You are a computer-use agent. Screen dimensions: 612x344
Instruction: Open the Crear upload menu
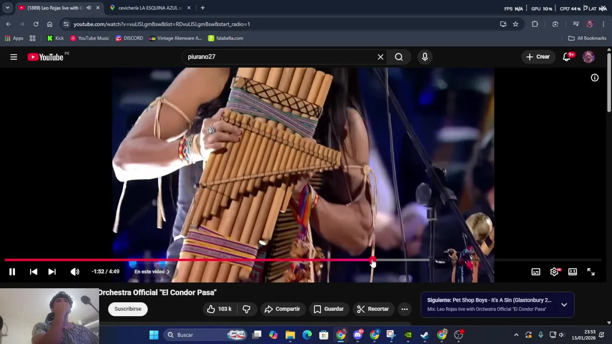[538, 57]
